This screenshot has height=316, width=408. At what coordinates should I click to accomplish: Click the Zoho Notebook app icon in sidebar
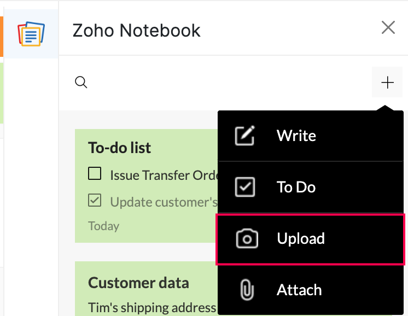click(31, 34)
